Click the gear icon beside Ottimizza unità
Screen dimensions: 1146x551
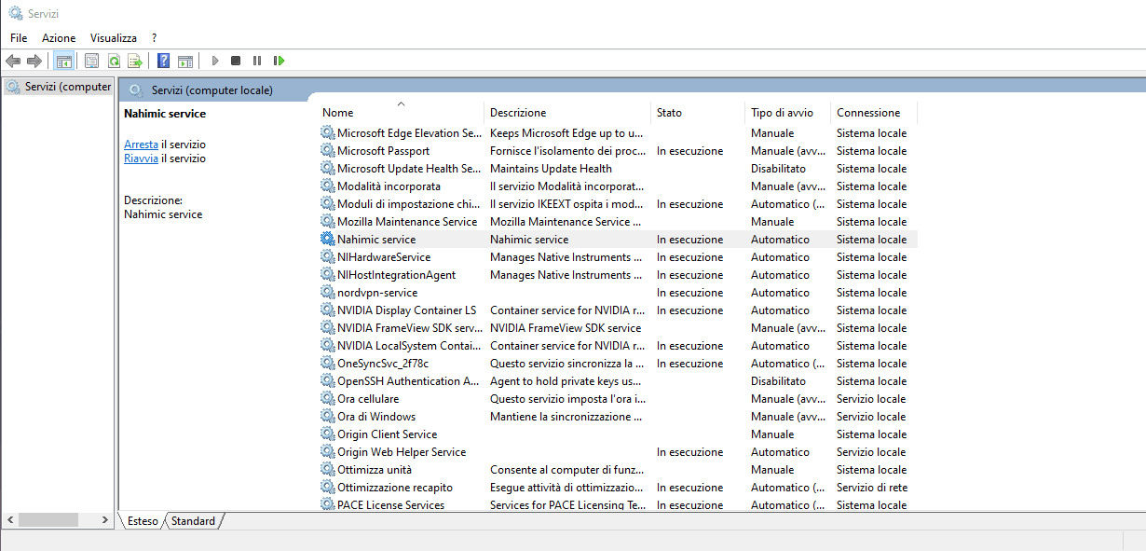328,470
